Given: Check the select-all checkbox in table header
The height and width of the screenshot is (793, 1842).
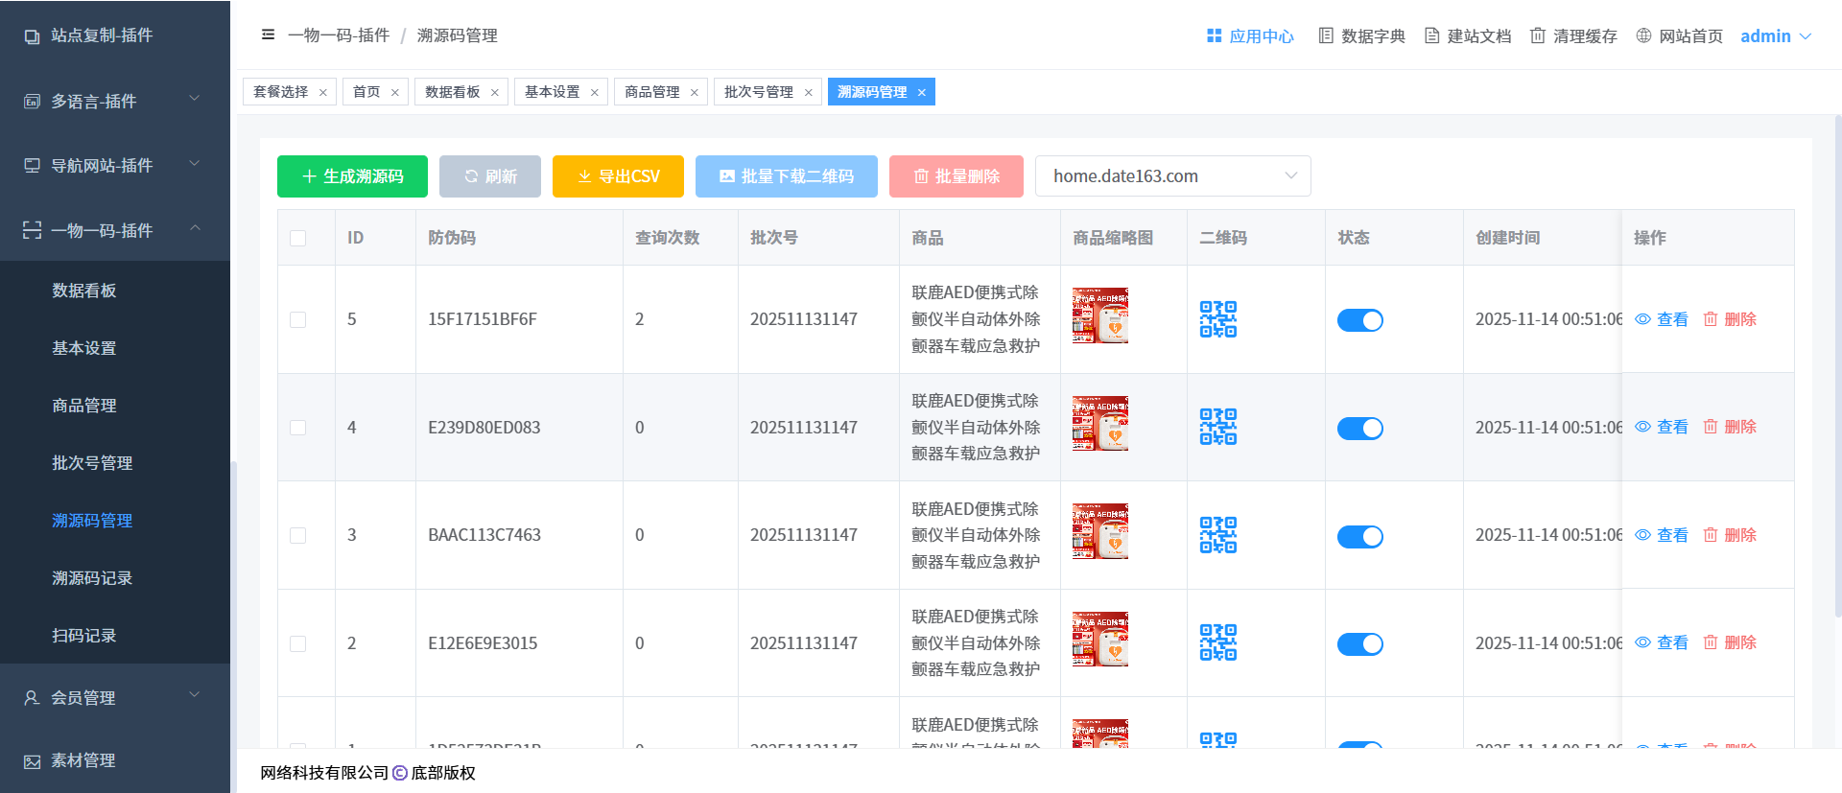Looking at the screenshot, I should (298, 238).
